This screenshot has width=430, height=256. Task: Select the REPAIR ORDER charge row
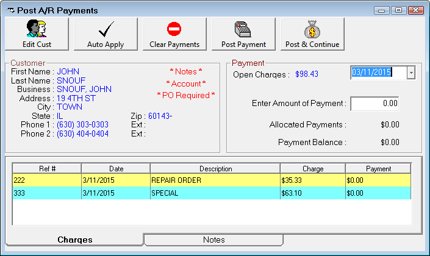click(215, 180)
